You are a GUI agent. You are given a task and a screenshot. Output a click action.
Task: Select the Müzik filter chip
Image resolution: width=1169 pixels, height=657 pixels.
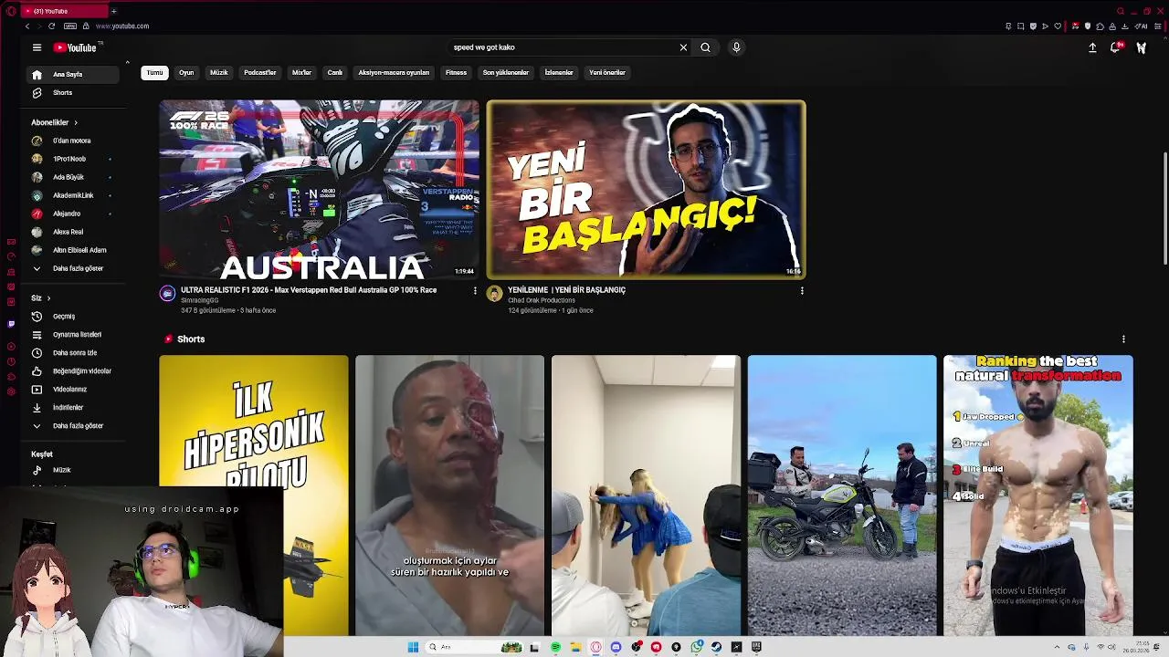[x=219, y=73]
